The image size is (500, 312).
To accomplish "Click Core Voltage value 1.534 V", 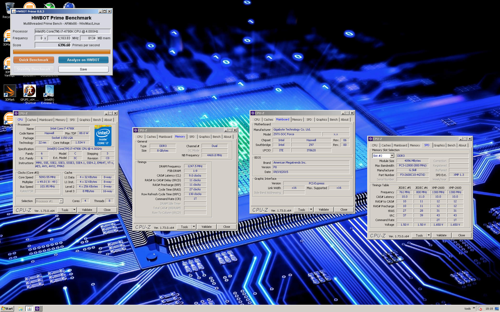I will [x=80, y=142].
